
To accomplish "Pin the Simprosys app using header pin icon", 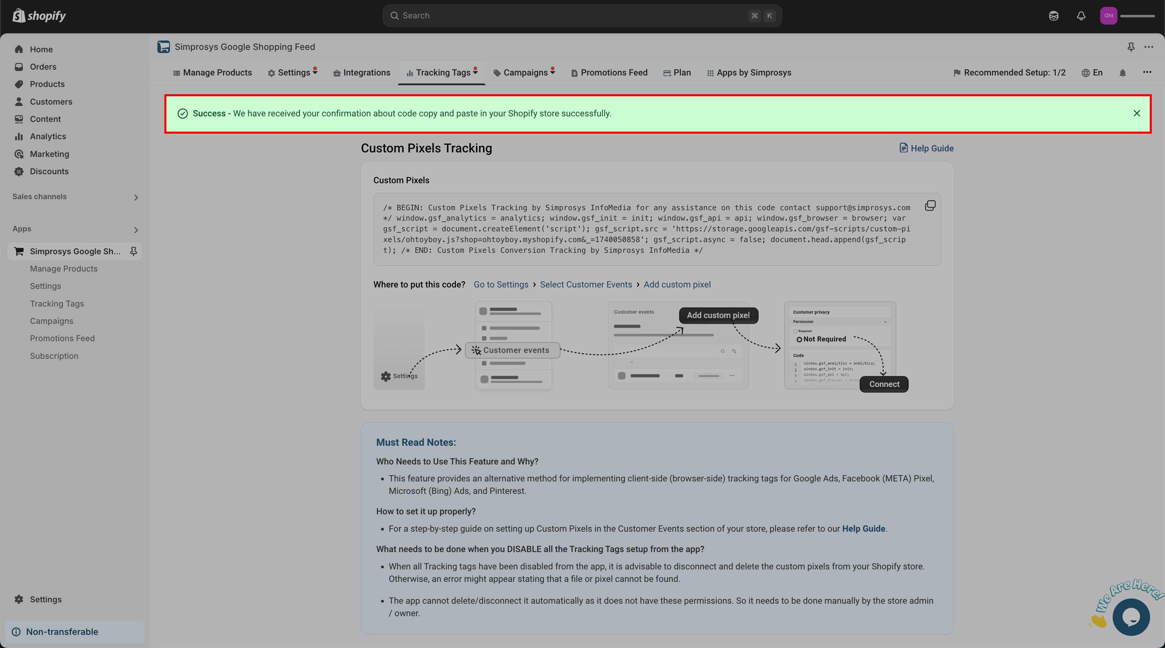I will pos(1131,47).
